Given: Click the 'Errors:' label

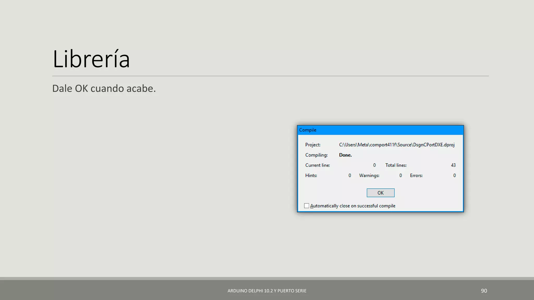Looking at the screenshot, I should [x=416, y=176].
